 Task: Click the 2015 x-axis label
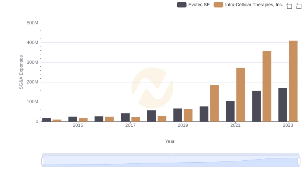(x=78, y=125)
